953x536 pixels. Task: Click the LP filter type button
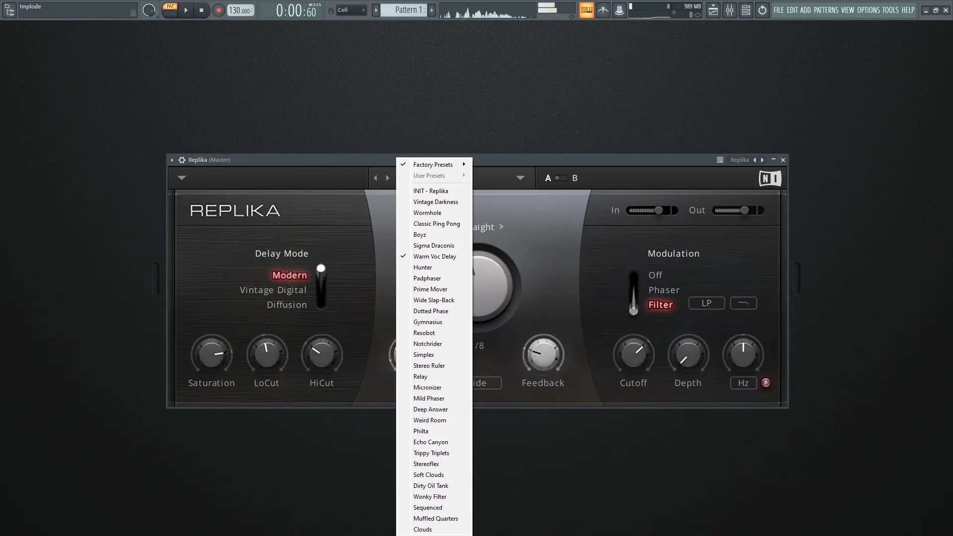(x=706, y=303)
